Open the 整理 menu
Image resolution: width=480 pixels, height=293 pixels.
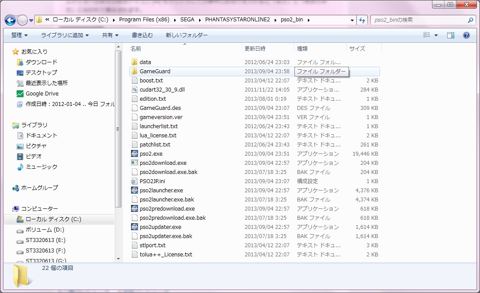pos(19,35)
